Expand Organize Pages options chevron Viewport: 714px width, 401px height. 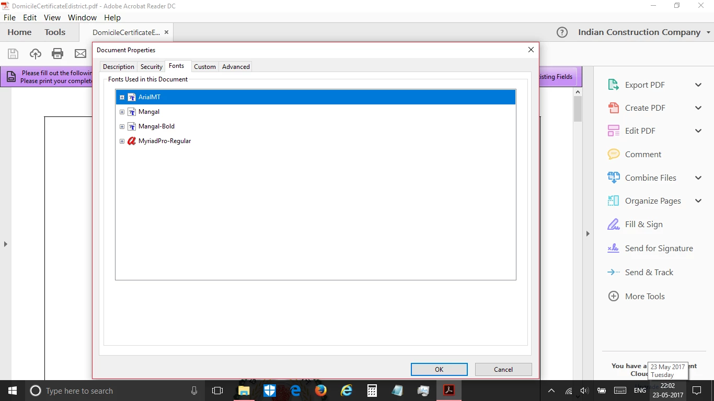click(x=698, y=200)
